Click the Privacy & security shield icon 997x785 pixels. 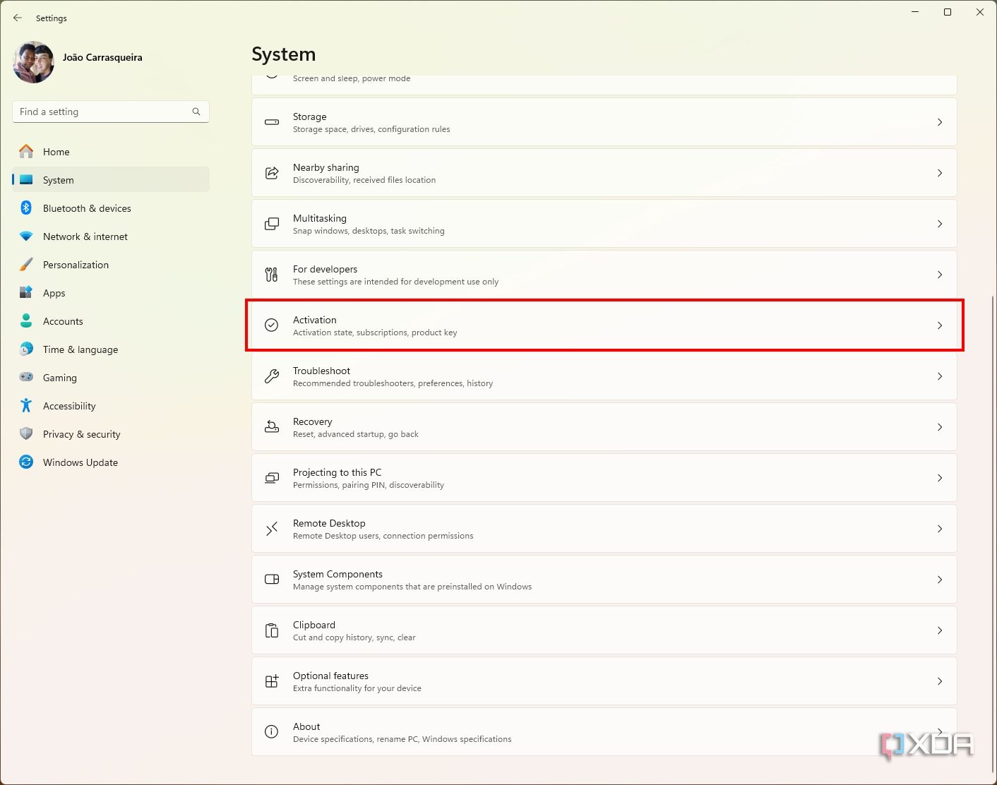pyautogui.click(x=26, y=433)
